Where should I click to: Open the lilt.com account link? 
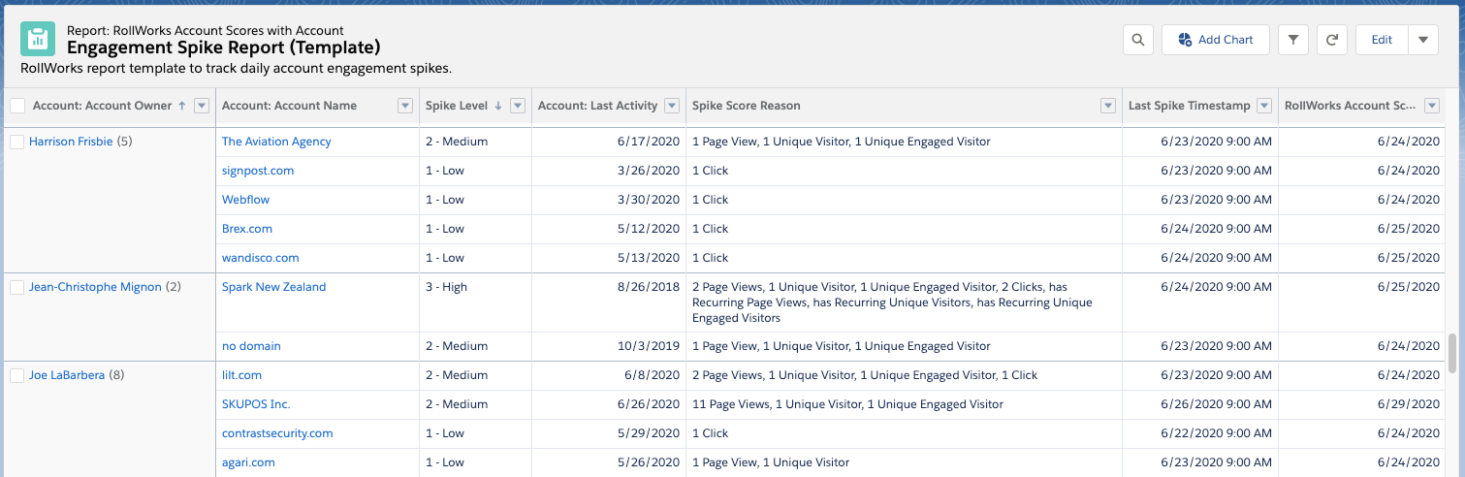coord(241,375)
